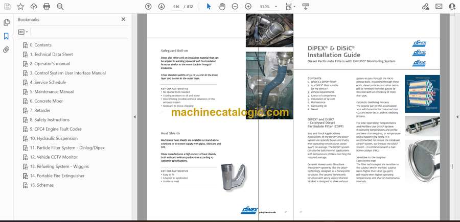The height and width of the screenshot is (222, 460).
Task: Open bookmark 7. Retarder
Action: (40, 110)
